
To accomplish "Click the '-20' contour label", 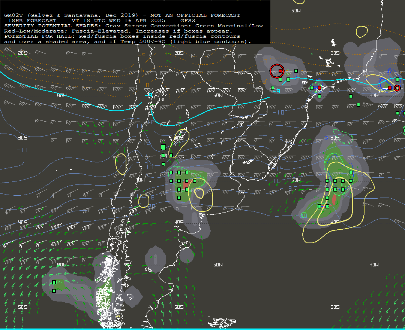I will point(150,207).
